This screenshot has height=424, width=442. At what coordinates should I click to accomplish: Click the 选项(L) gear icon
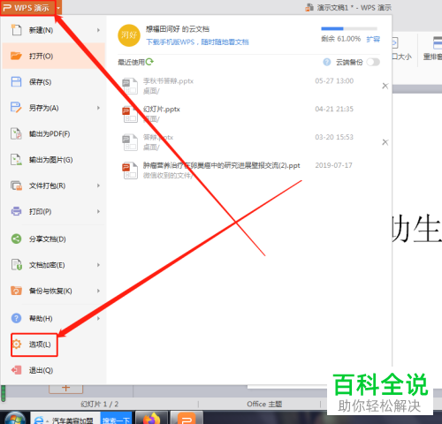[17, 344]
